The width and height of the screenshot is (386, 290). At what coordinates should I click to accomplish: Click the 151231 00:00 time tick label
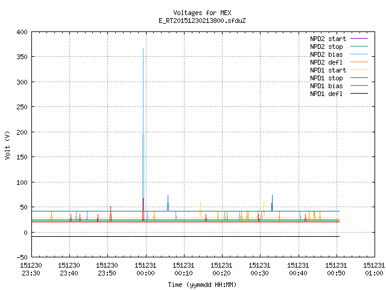(x=145, y=269)
